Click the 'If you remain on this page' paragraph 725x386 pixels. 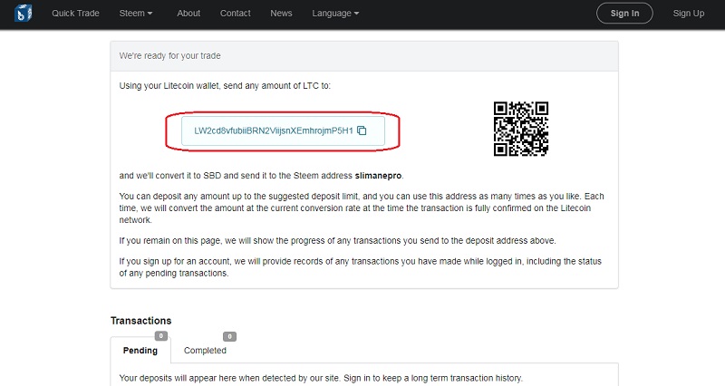coord(337,241)
